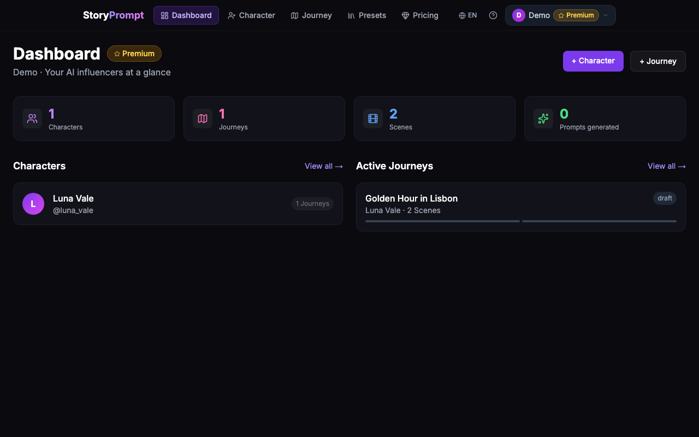Open the Dashboard nav tab
The height and width of the screenshot is (437, 699).
[x=186, y=15]
